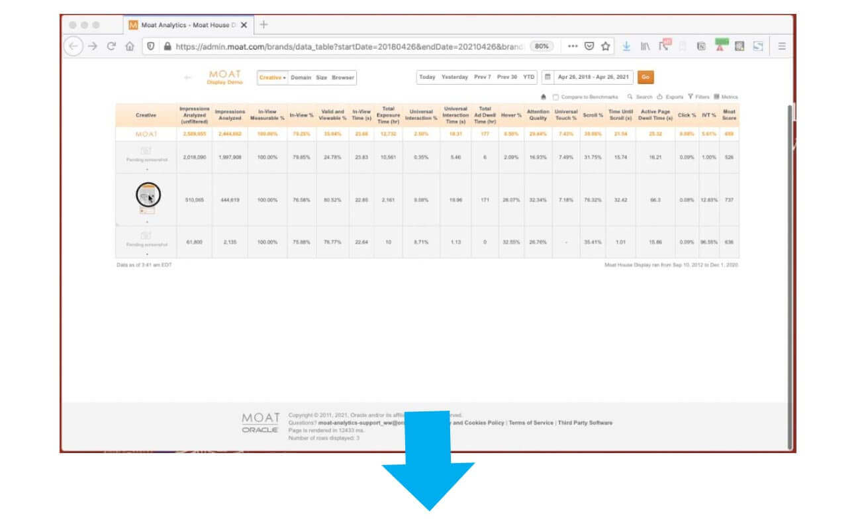The width and height of the screenshot is (860, 522).
Task: Click the notification bell icon near benchmarks
Action: pyautogui.click(x=544, y=97)
